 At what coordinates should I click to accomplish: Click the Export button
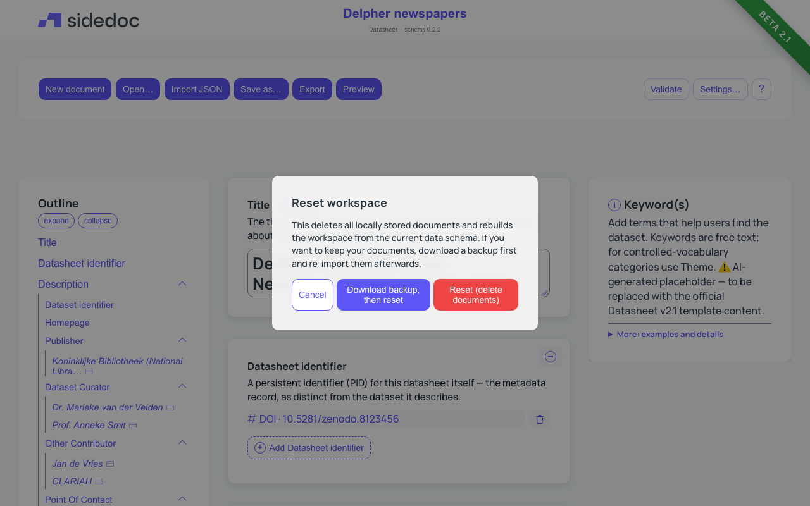click(x=312, y=89)
